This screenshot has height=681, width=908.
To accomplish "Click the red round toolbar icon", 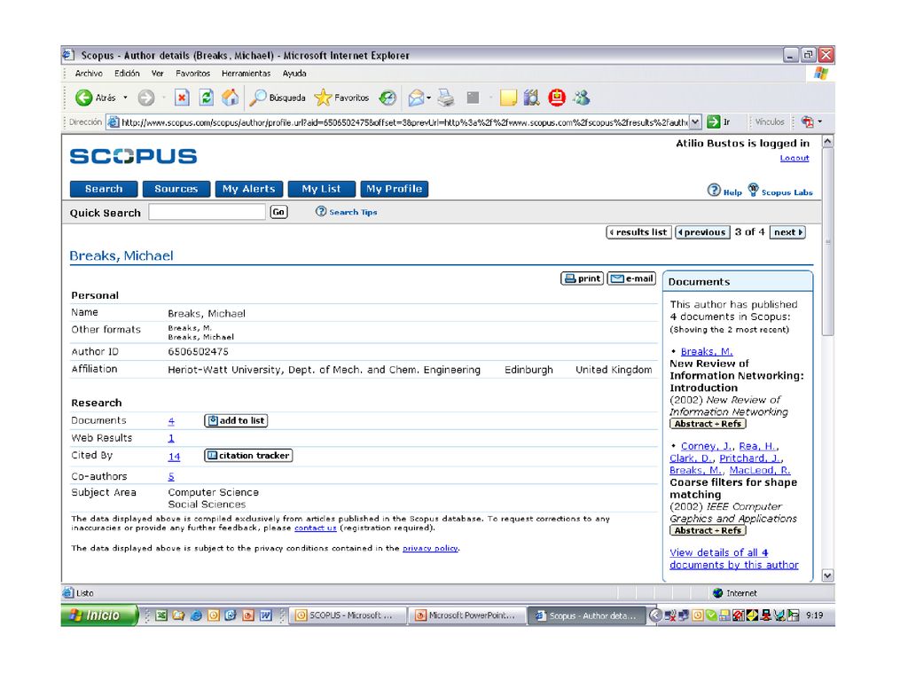I will 557,98.
